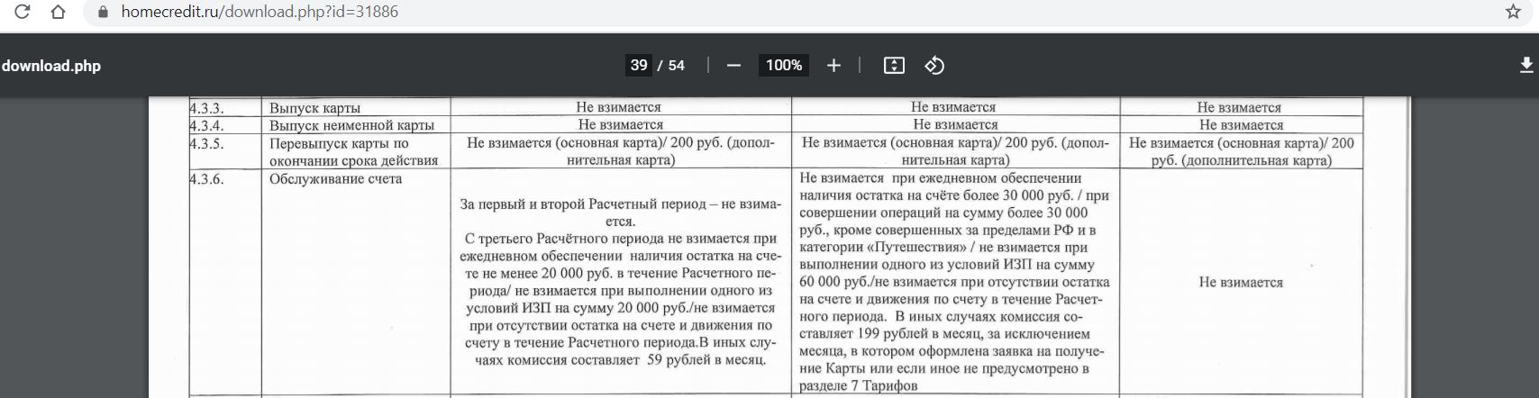
Task: Download the PDF file
Action: click(x=1525, y=66)
